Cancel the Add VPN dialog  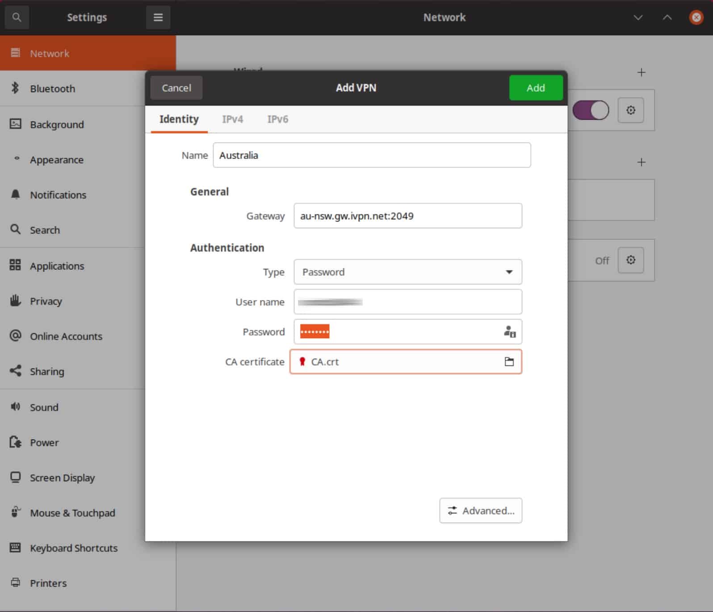(x=176, y=88)
